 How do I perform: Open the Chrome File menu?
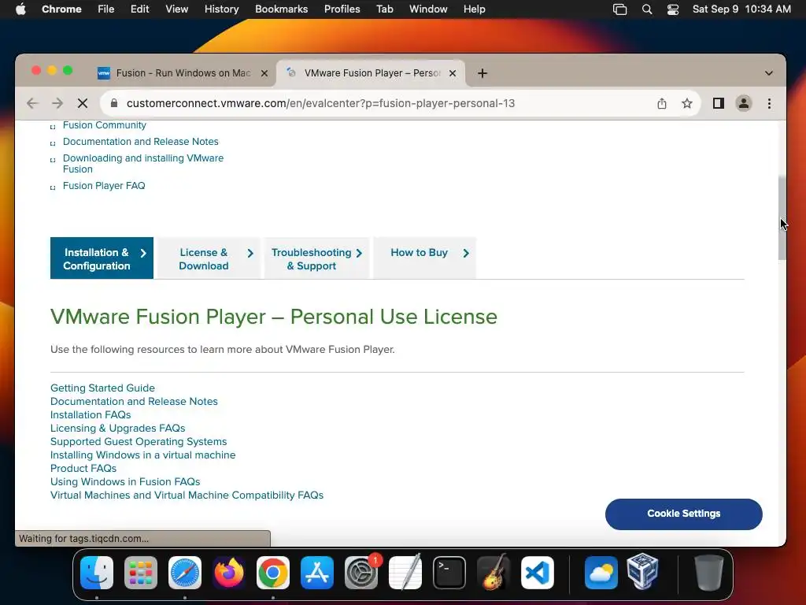tap(106, 9)
